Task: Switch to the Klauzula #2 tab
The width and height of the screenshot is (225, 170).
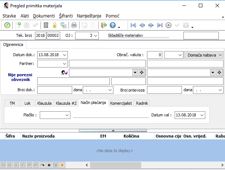Action: pyautogui.click(x=66, y=103)
